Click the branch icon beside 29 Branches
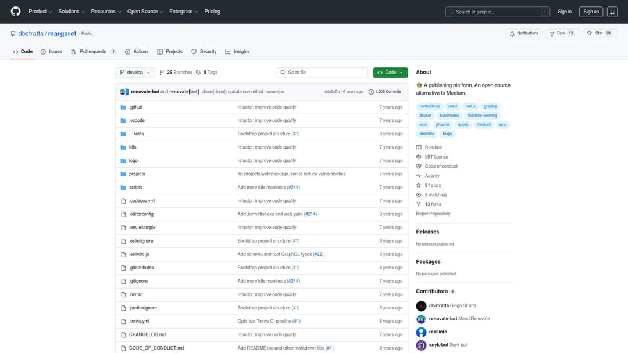The image size is (628, 353). pyautogui.click(x=162, y=73)
